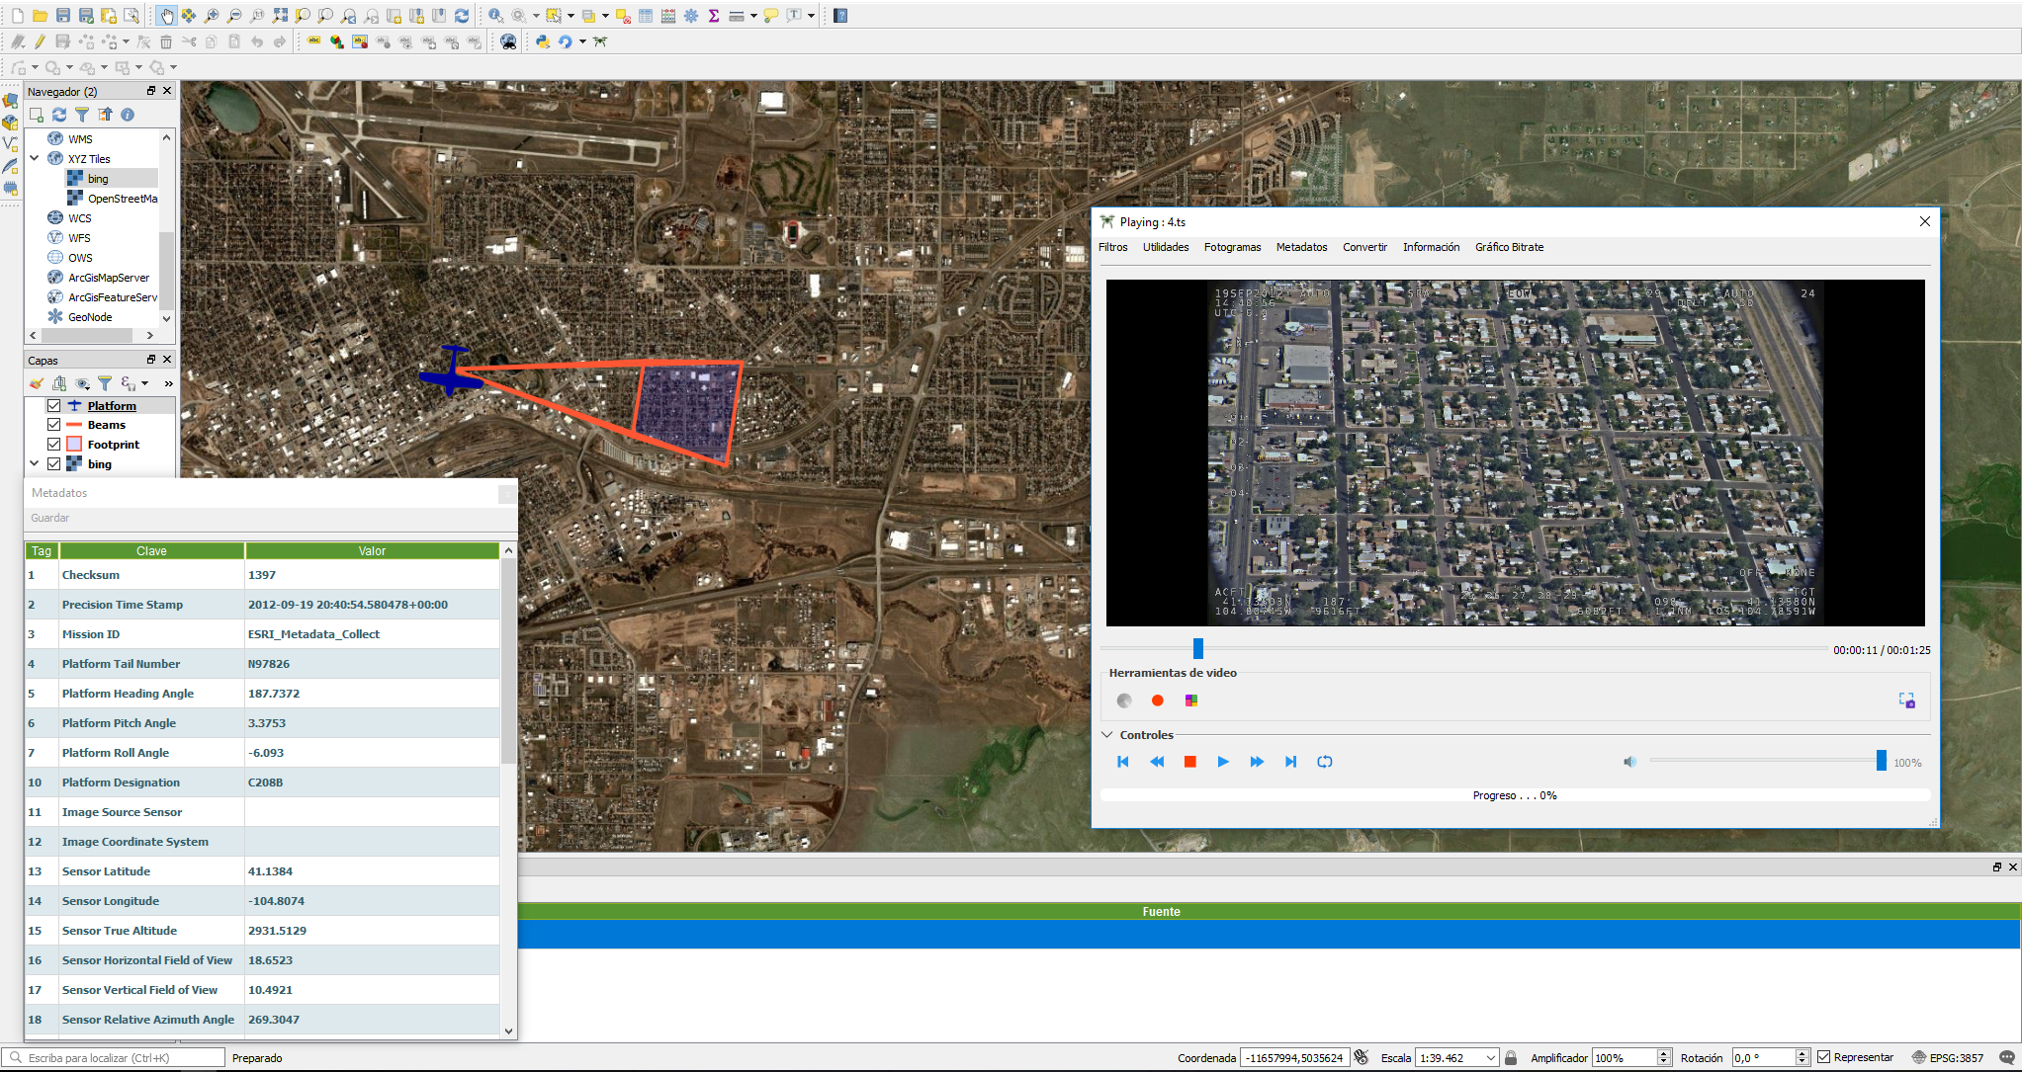2022x1072 pixels.
Task: Open the Gráfico Bitrate menu
Action: coord(1509,247)
